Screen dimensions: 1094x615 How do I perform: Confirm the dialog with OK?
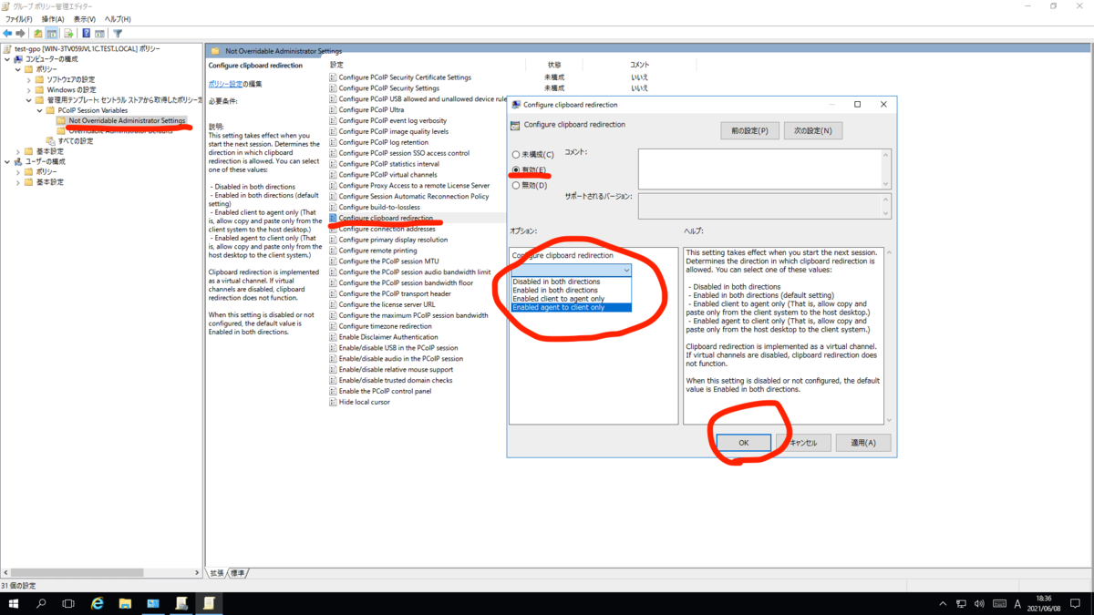[x=743, y=443]
